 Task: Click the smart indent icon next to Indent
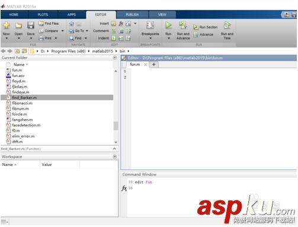coord(114,38)
